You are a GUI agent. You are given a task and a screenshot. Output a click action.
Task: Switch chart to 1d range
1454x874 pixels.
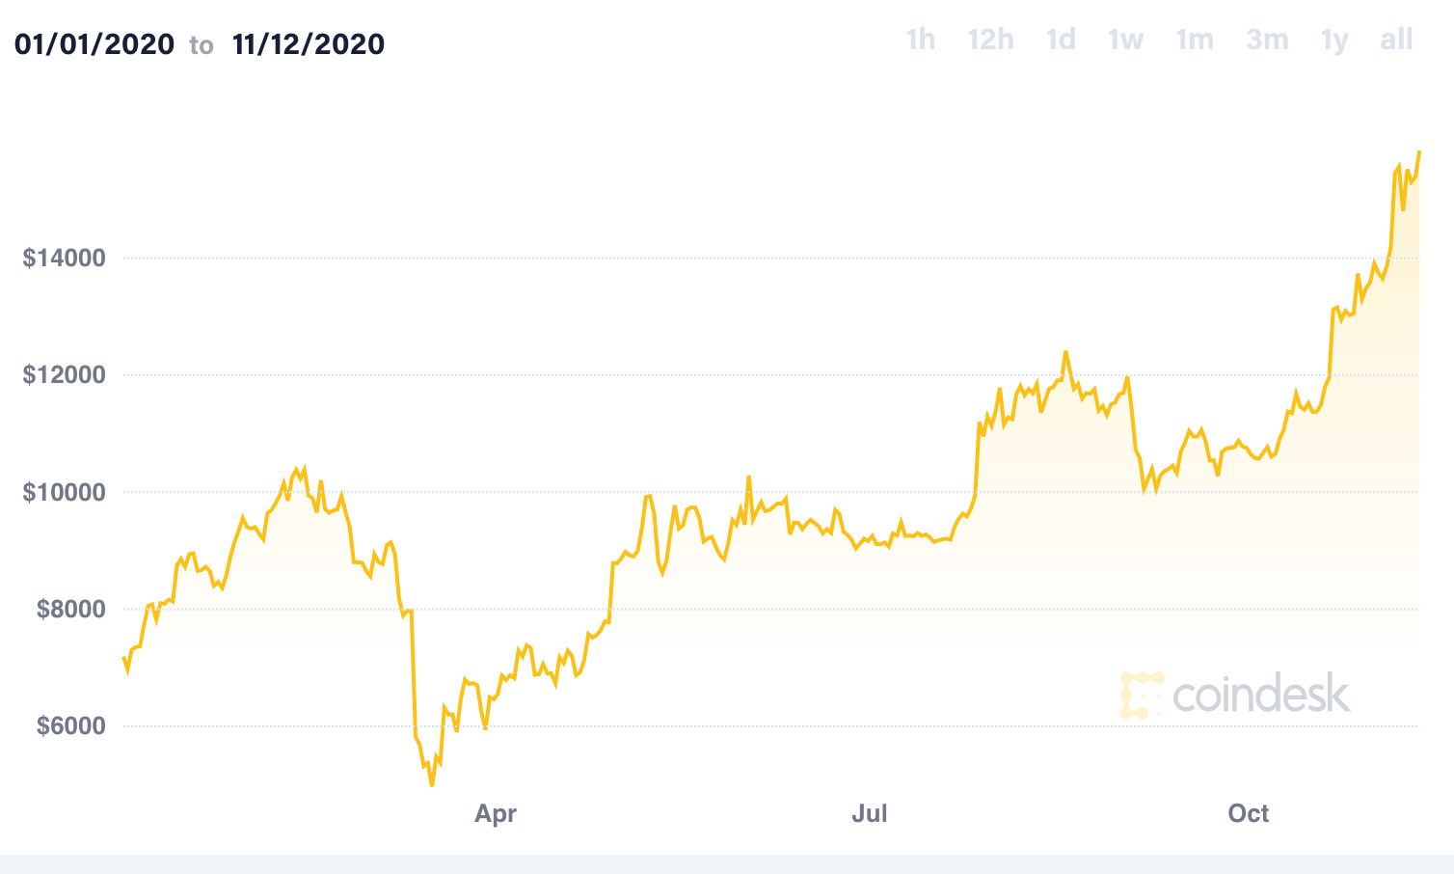1061,40
